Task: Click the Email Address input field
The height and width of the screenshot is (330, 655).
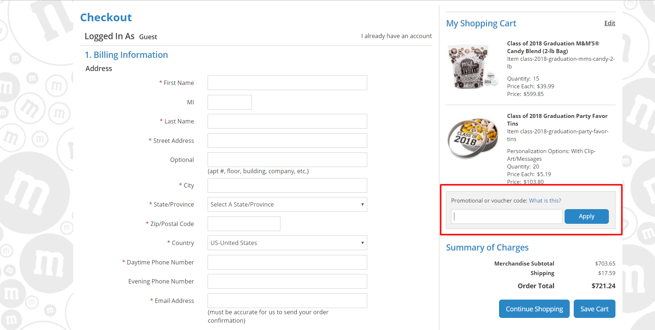Action: click(x=287, y=301)
